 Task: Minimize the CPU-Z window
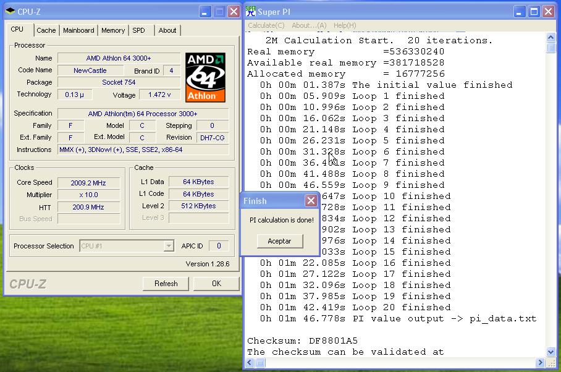point(206,11)
